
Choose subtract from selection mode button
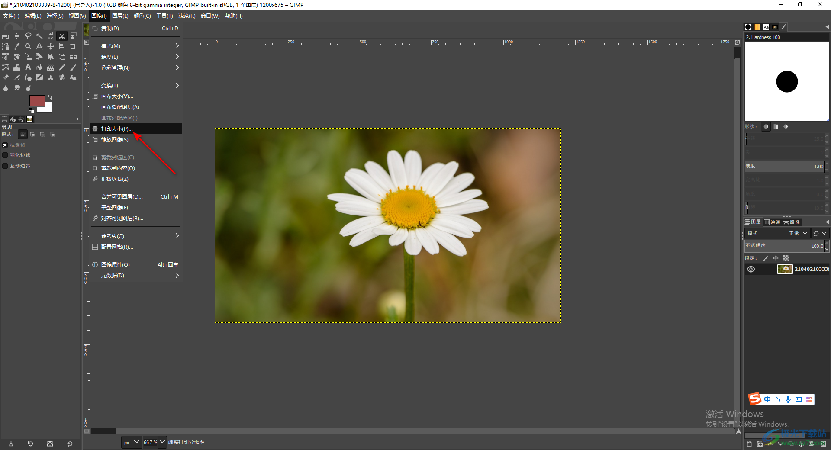click(42, 134)
